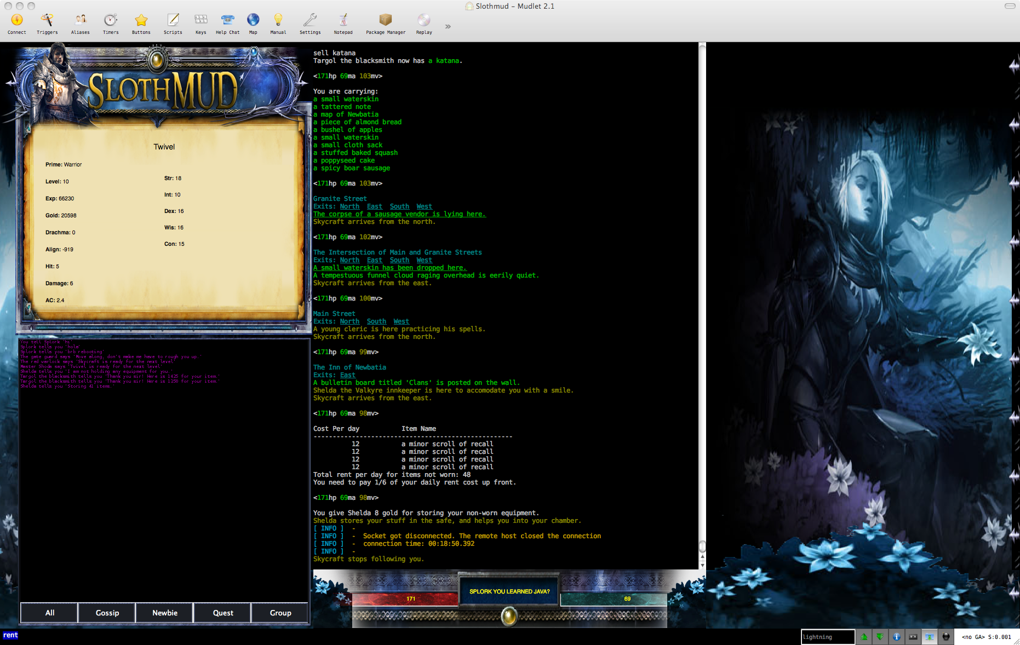Switch to the Gossip chat tab
The image size is (1020, 645).
pos(107,613)
